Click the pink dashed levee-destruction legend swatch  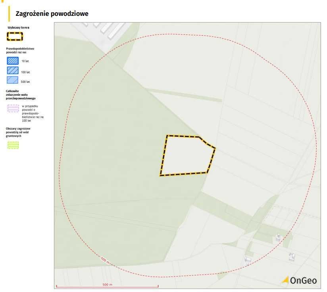(13, 109)
